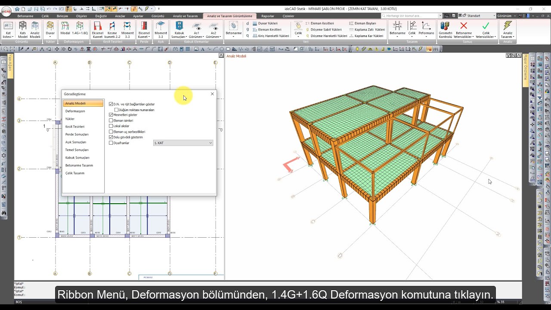This screenshot has height=310, width=551.
Task: Open the '1. KAT' floor dropdown
Action: pos(183,143)
